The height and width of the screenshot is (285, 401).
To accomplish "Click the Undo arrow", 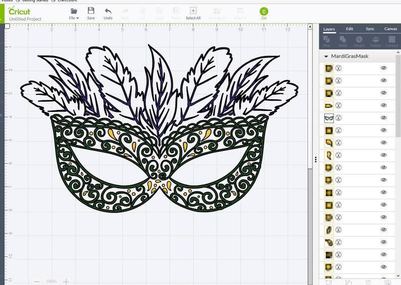I will [x=108, y=11].
